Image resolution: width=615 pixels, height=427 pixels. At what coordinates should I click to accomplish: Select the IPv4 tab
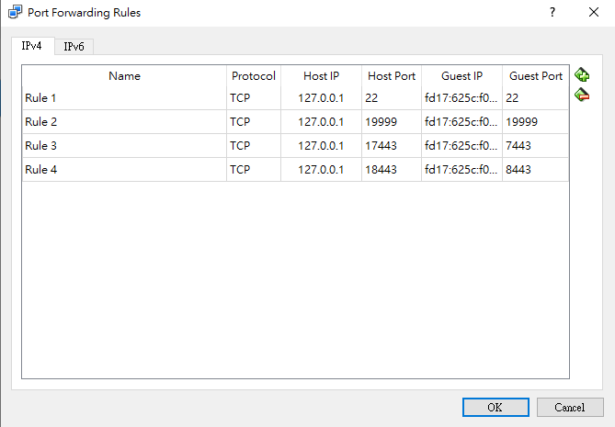[32, 46]
